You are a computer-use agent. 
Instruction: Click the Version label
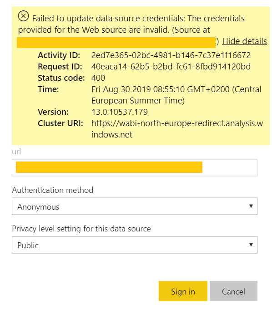point(53,112)
